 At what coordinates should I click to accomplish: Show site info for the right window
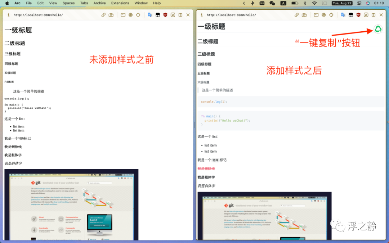coord(202,15)
